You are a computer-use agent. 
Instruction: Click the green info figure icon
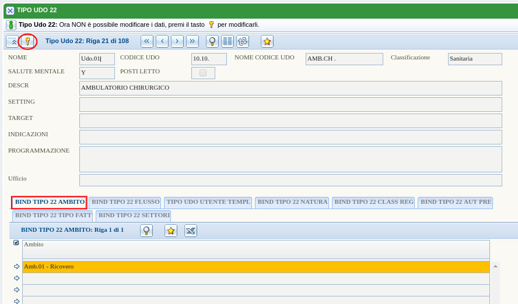11,24
